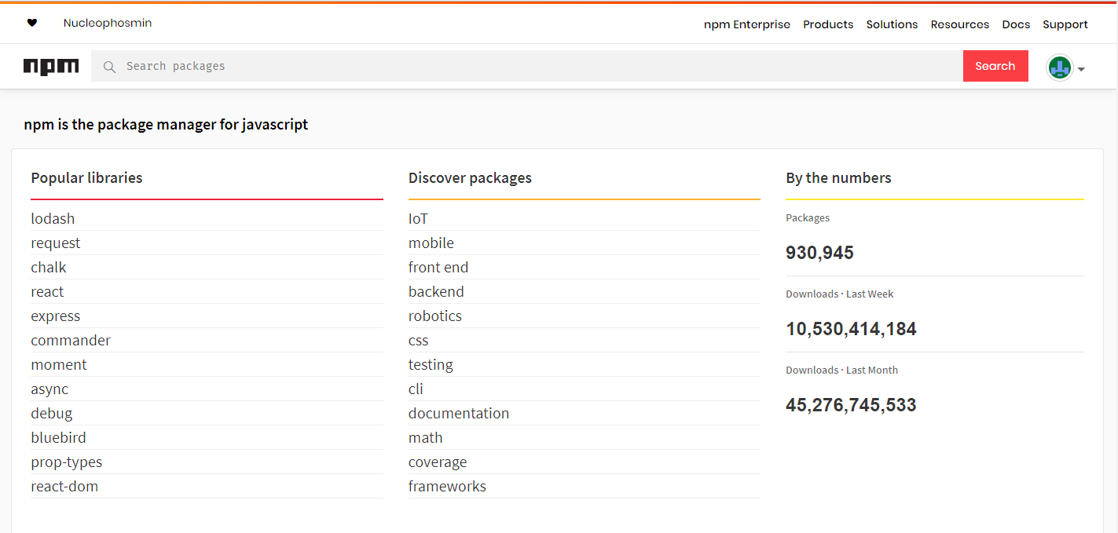Open the Solutions menu item
Image resolution: width=1118 pixels, height=533 pixels.
click(892, 24)
